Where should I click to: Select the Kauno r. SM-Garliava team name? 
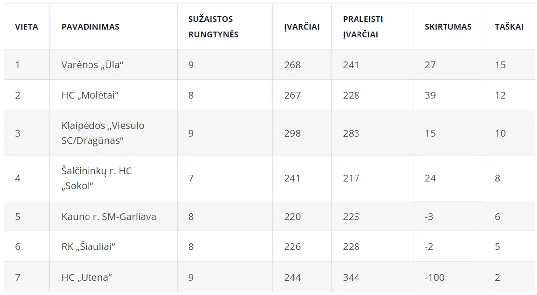(108, 217)
